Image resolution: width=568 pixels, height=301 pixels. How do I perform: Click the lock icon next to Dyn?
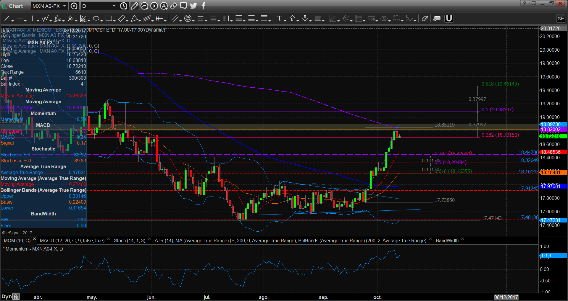16,297
